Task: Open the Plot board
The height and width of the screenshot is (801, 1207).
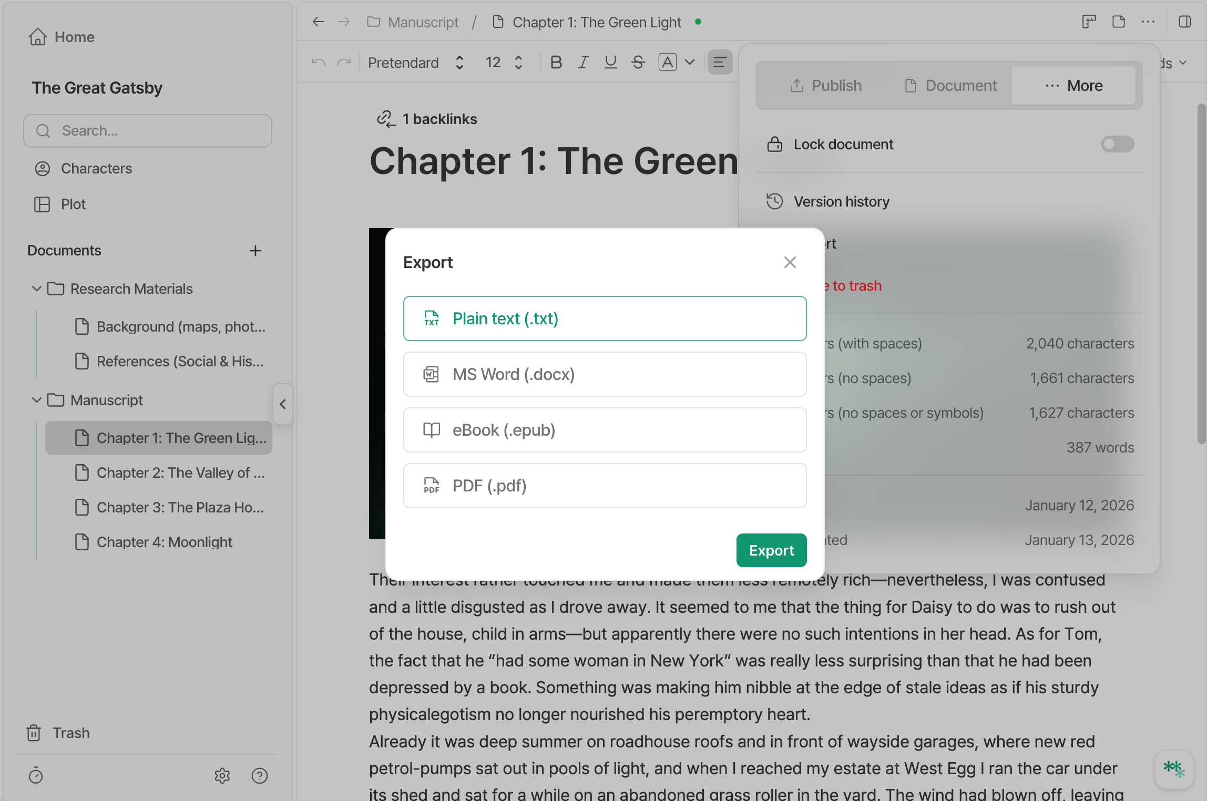Action: [x=59, y=204]
